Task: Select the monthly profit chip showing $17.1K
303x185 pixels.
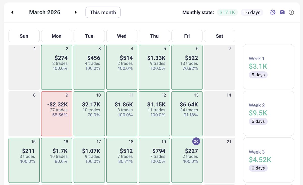Action: (227, 12)
